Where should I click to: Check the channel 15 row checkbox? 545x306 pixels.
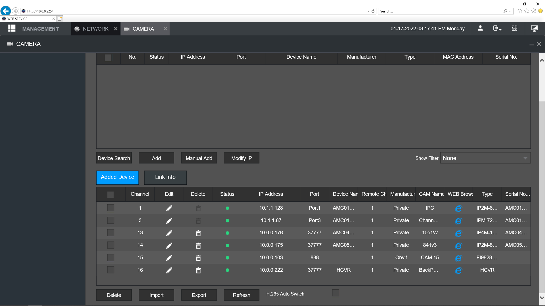coord(111,258)
